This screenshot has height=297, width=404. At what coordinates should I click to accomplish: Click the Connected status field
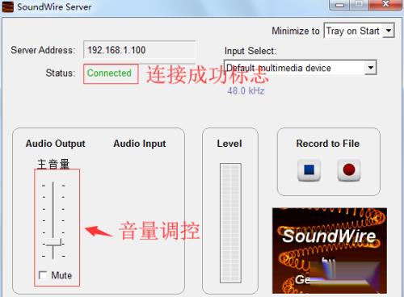(111, 73)
